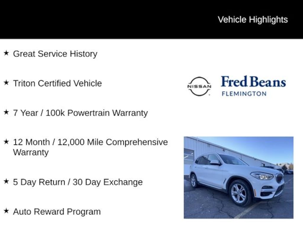The width and height of the screenshot is (303, 227).
Task: Click the SUV's headlight in the photo
Action: tap(262, 176)
